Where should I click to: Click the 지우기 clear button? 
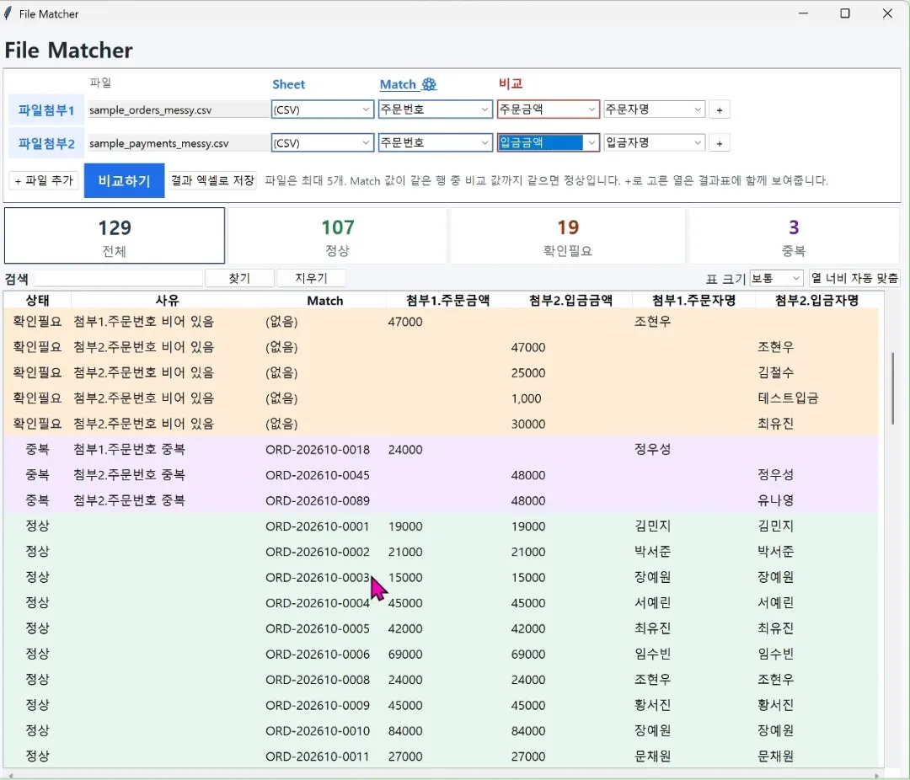click(311, 279)
